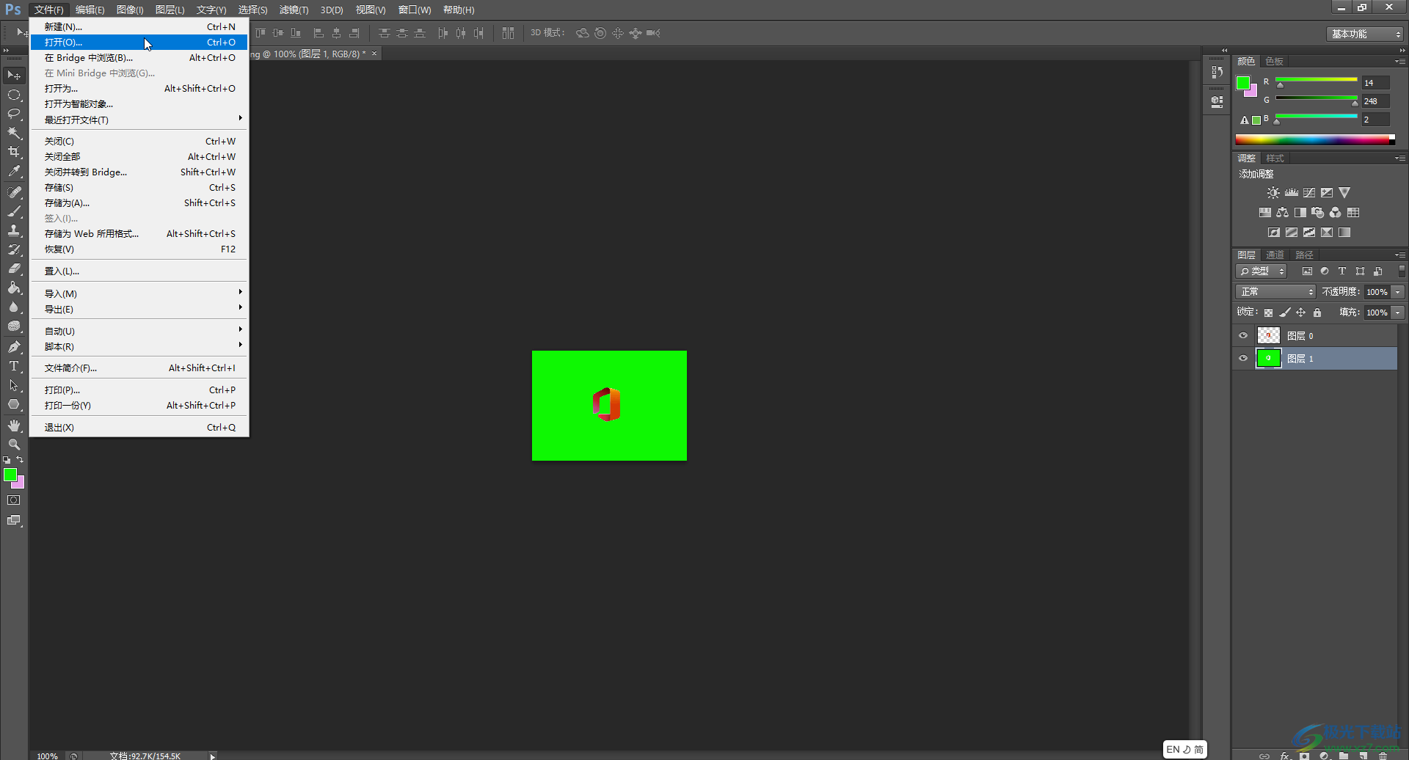Toggle lock image pixels

1285,313
